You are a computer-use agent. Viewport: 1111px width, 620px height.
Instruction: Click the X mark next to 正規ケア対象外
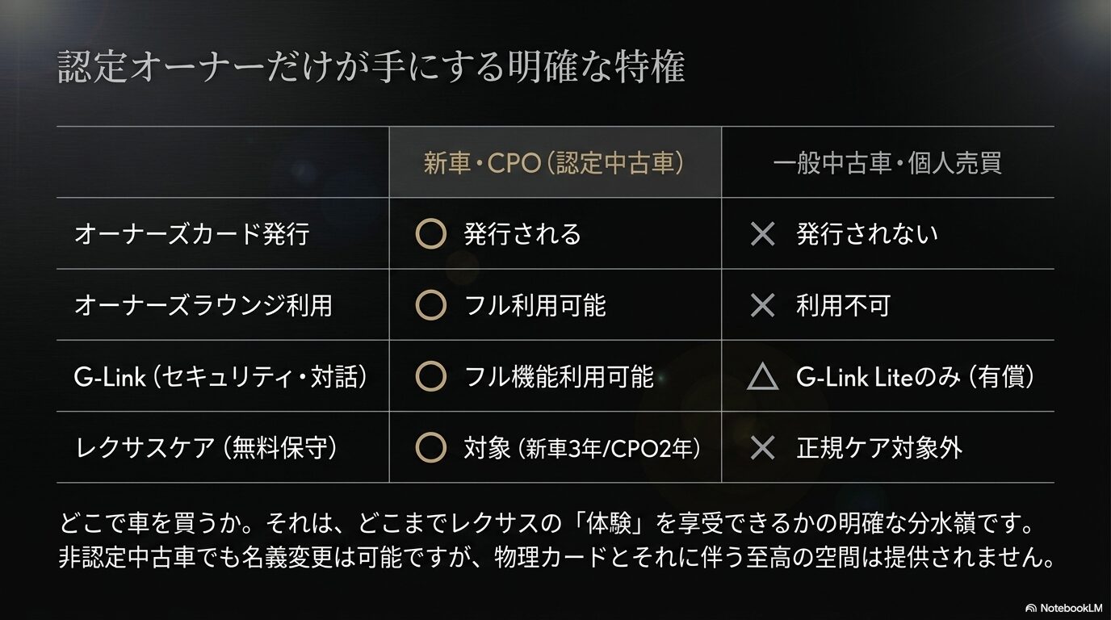click(x=762, y=447)
